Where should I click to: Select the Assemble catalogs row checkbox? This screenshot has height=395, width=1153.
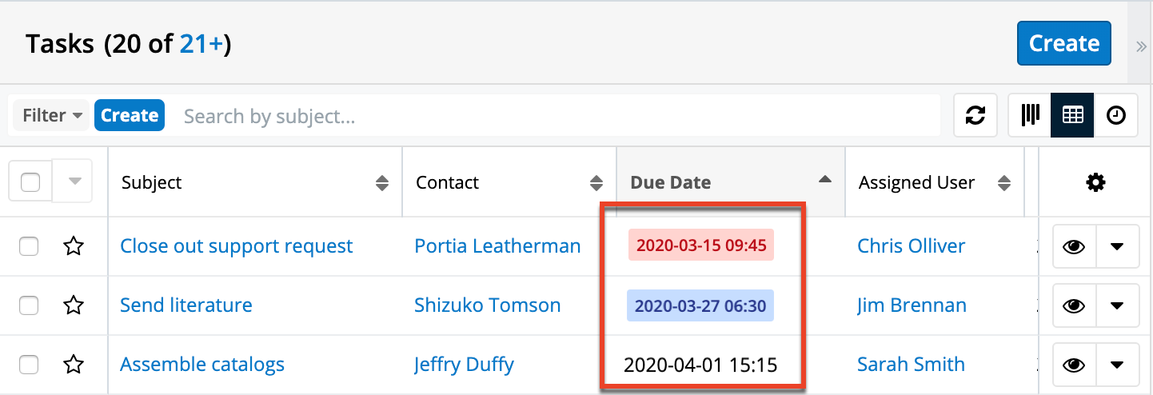click(x=29, y=365)
